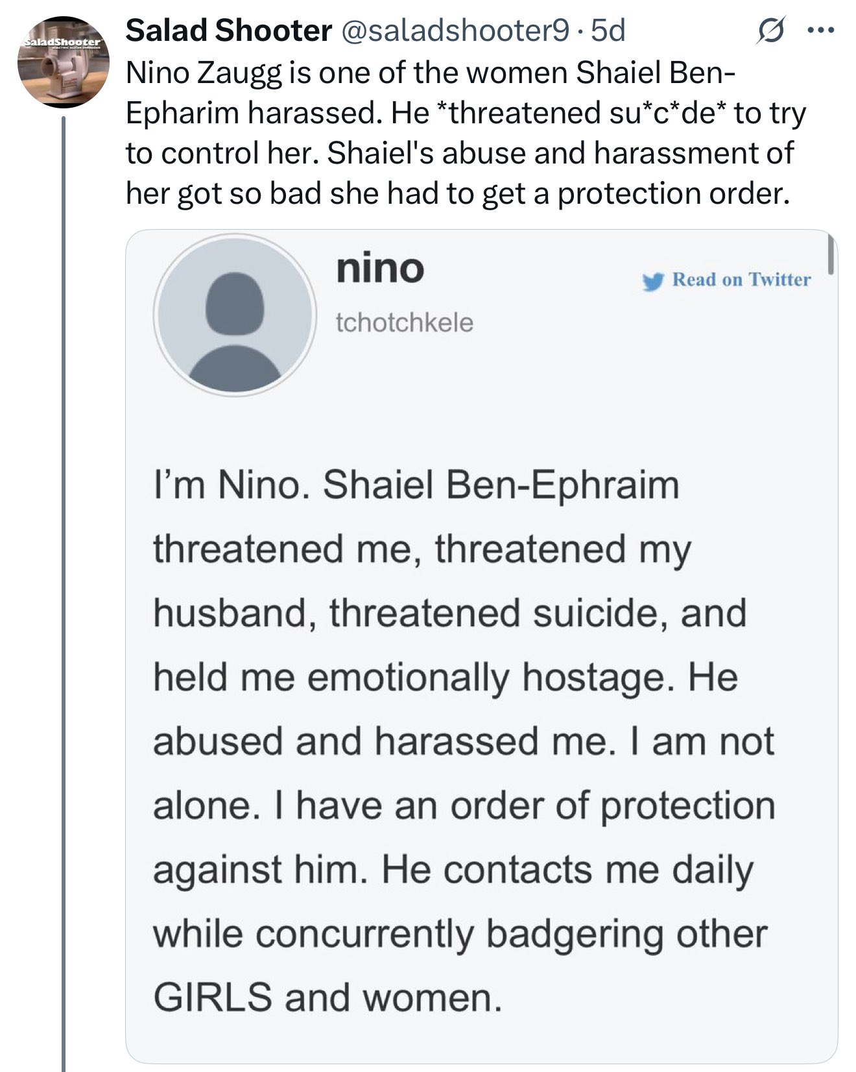Click the GIRLS and women line
The height and width of the screenshot is (1072, 856).
pyautogui.click(x=327, y=997)
